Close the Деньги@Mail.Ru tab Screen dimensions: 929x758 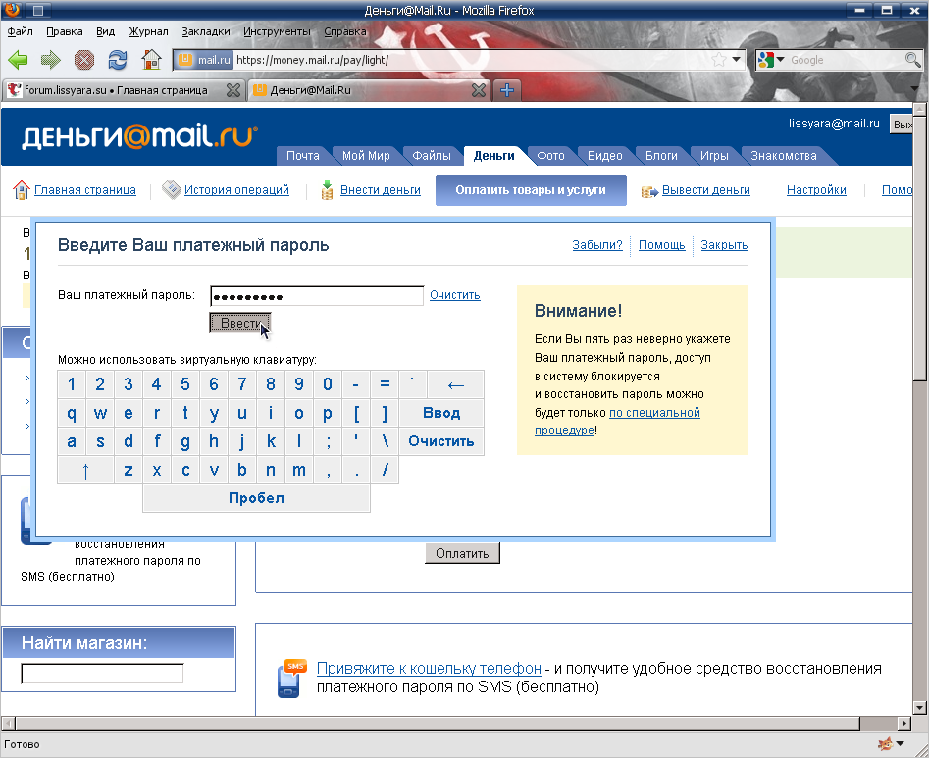pyautogui.click(x=478, y=90)
